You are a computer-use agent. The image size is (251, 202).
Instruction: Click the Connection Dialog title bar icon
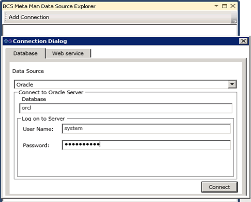pyautogui.click(x=8, y=41)
